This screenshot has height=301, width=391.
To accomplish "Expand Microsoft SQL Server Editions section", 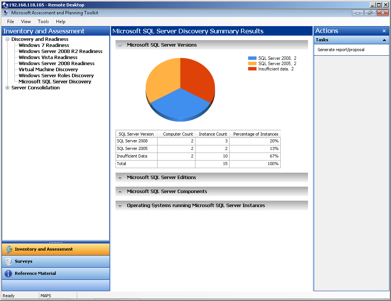I will pyautogui.click(x=120, y=178).
